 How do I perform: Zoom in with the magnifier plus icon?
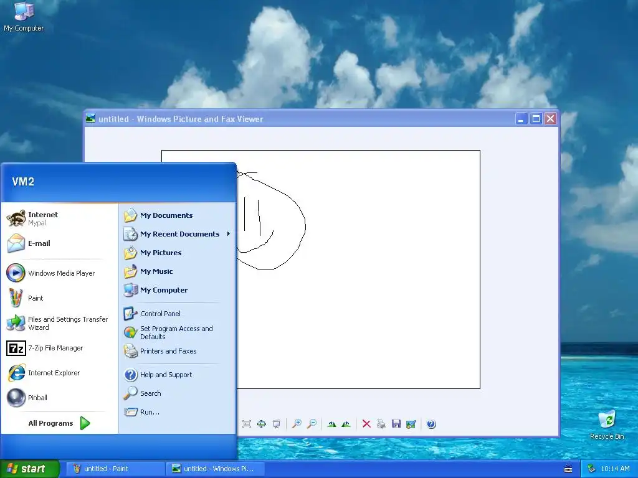[297, 424]
